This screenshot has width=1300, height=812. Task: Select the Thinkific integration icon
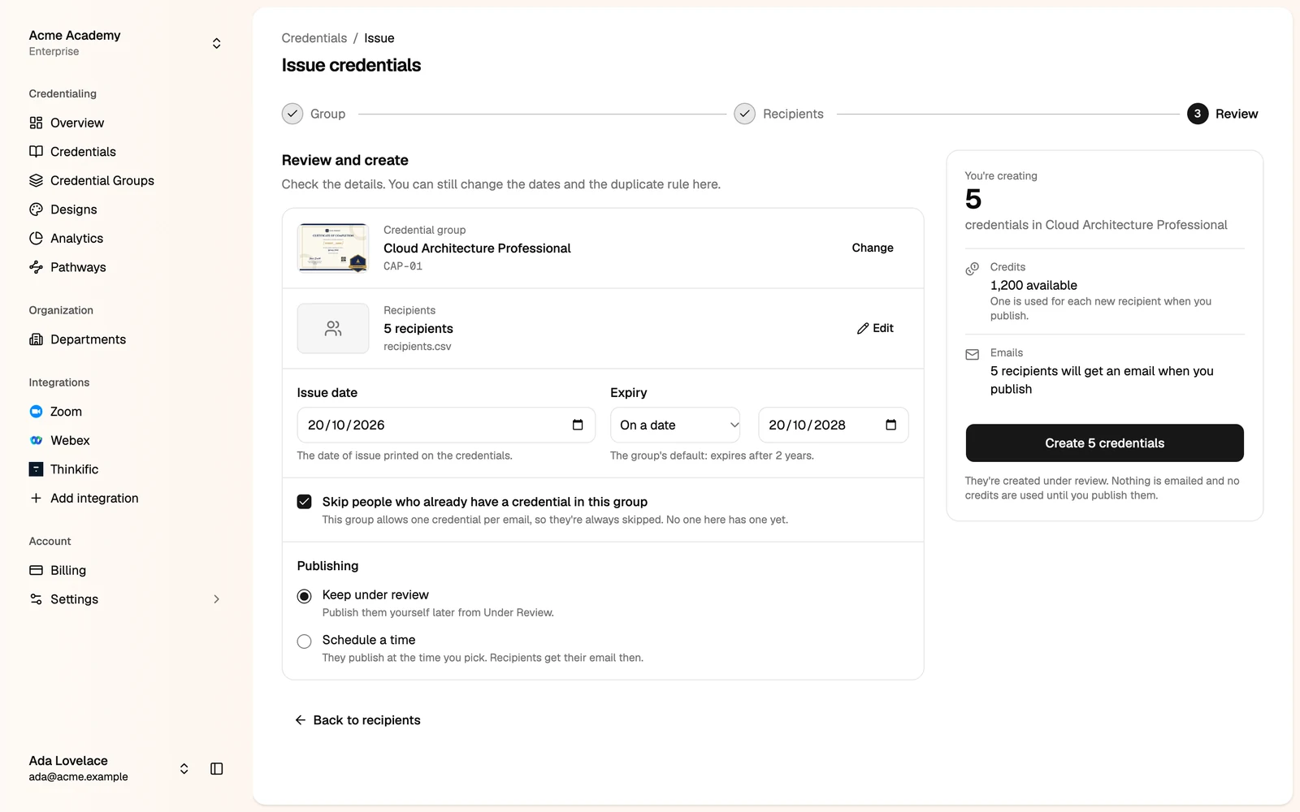pyautogui.click(x=36, y=469)
